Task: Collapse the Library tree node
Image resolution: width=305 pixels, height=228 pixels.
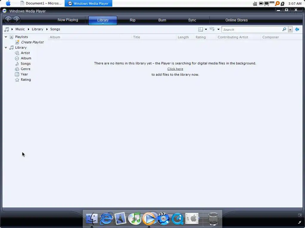Action: coord(6,47)
